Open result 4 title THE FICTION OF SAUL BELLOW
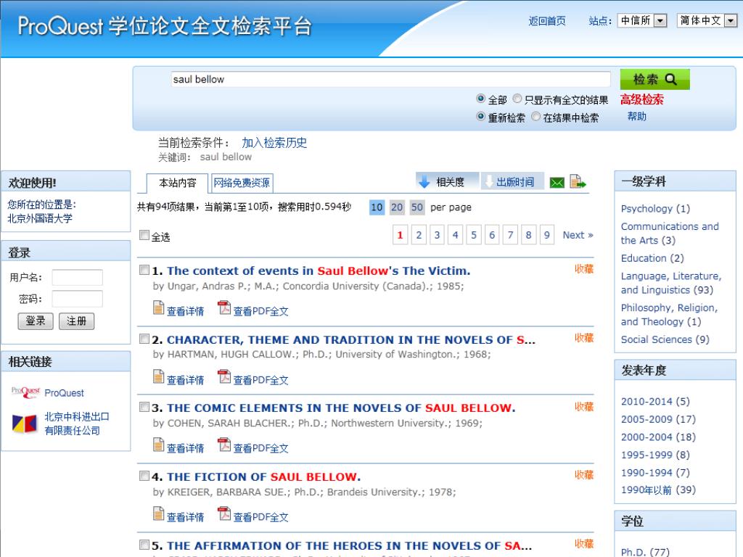 click(263, 476)
